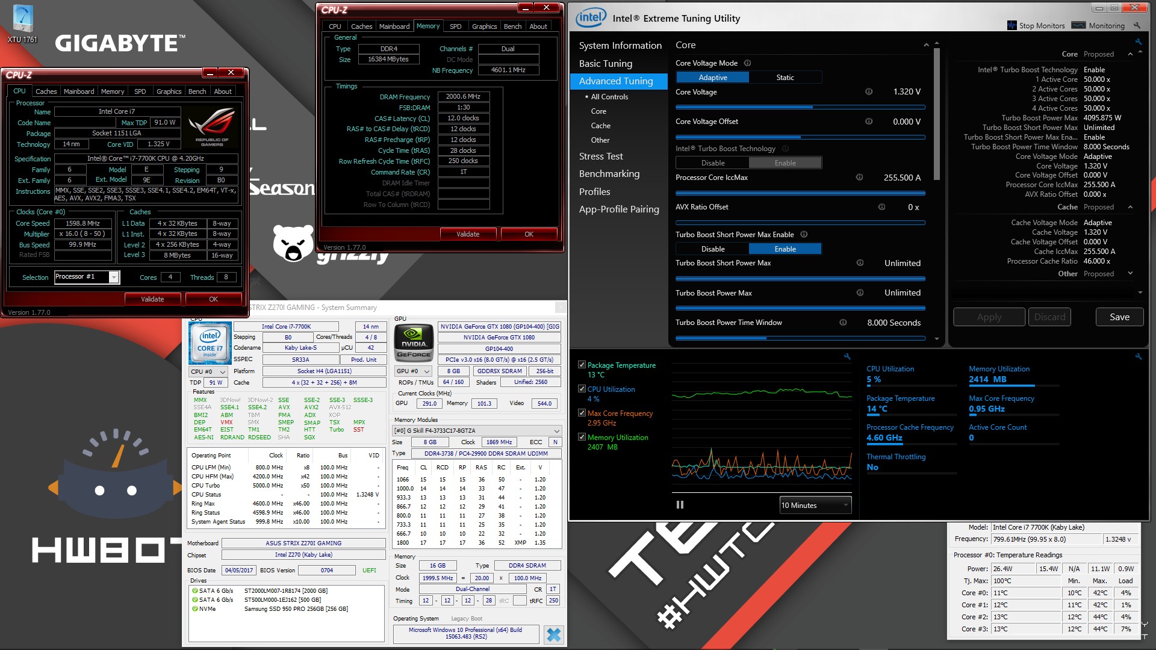The image size is (1156, 650).
Task: Show info icon for Turbo Boost Power Max
Action: click(x=860, y=293)
